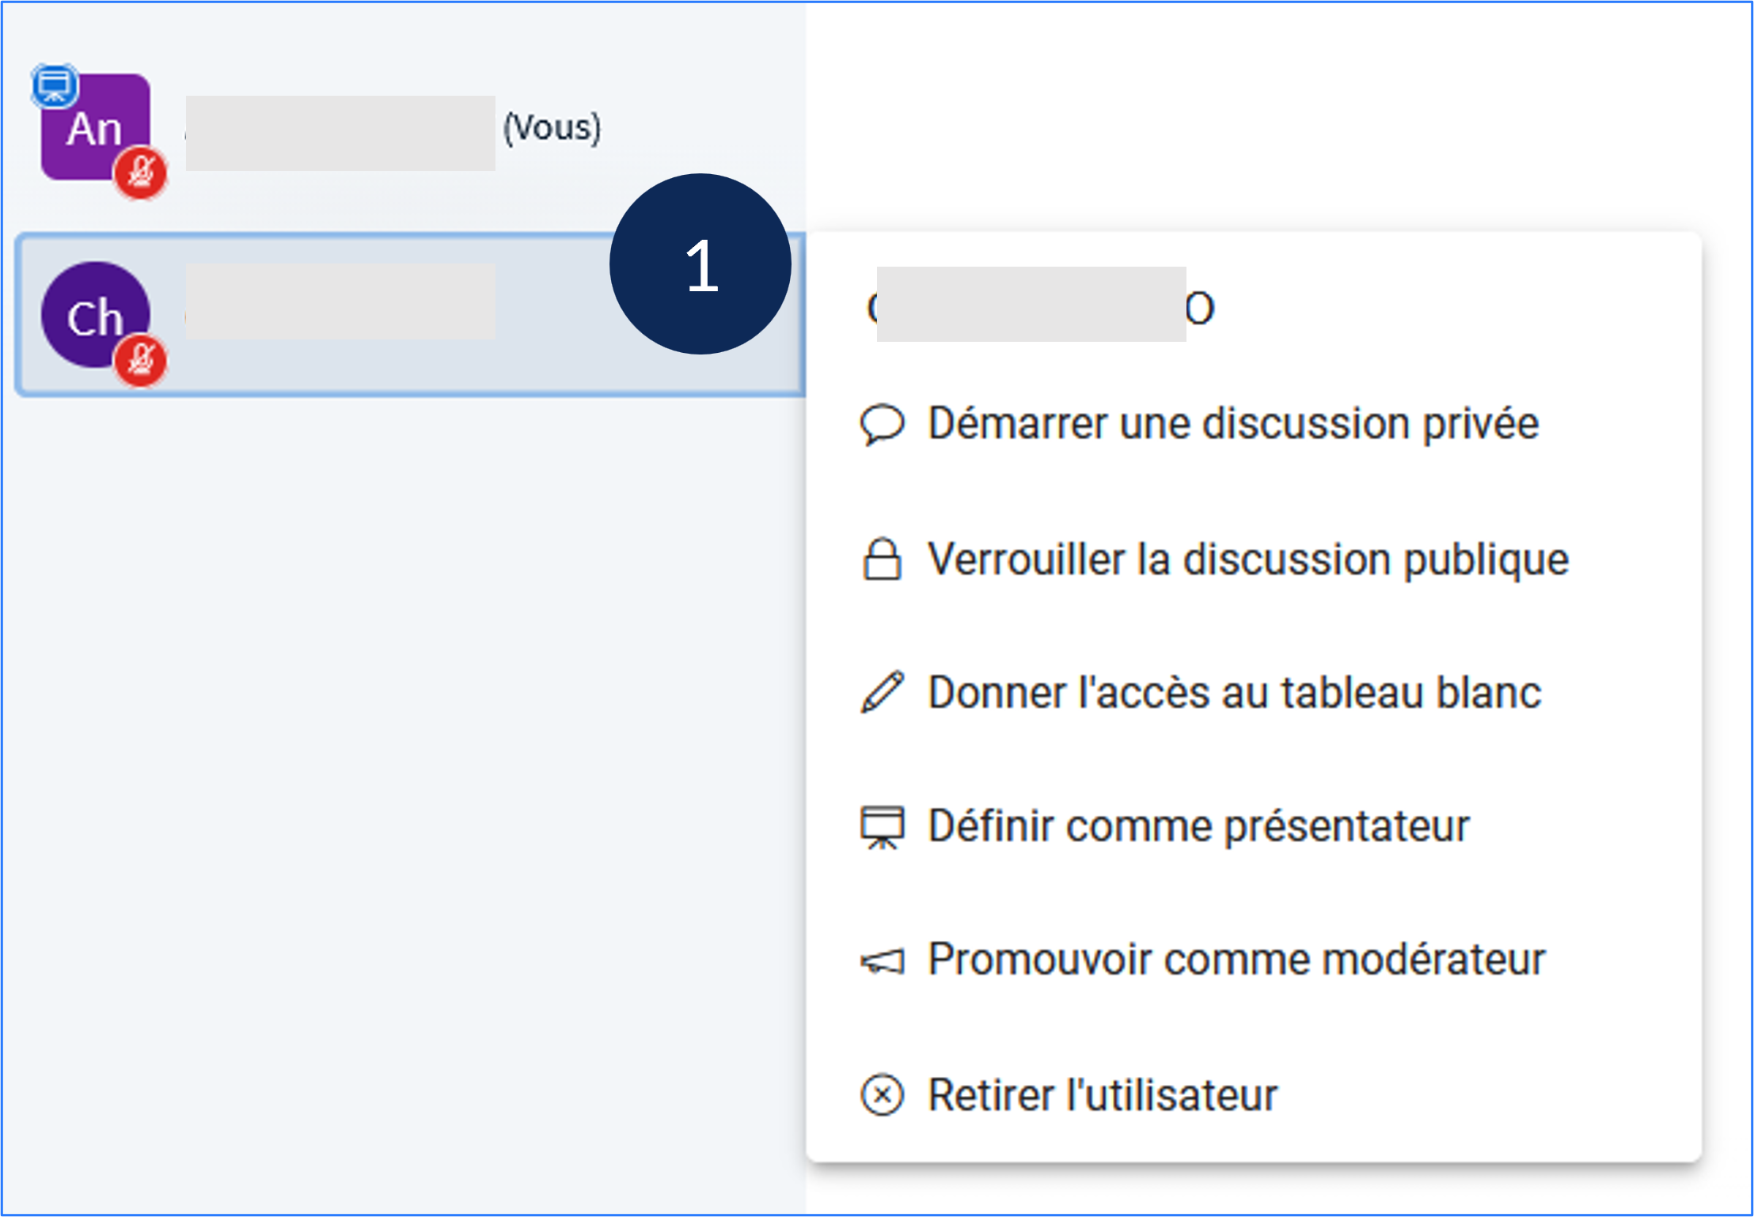The width and height of the screenshot is (1754, 1217).
Task: Click the user name header atop the context menu
Action: (1040, 305)
